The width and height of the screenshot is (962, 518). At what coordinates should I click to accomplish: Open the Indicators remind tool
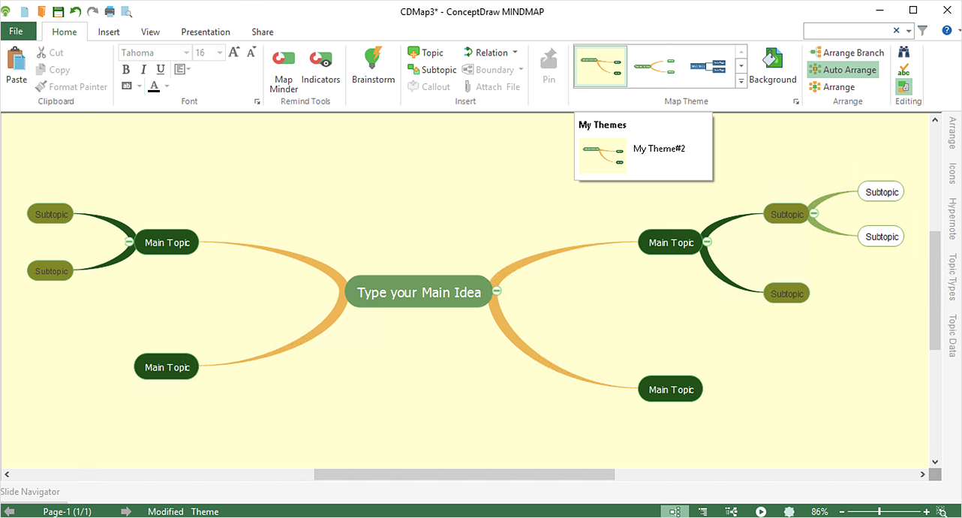[x=320, y=59]
